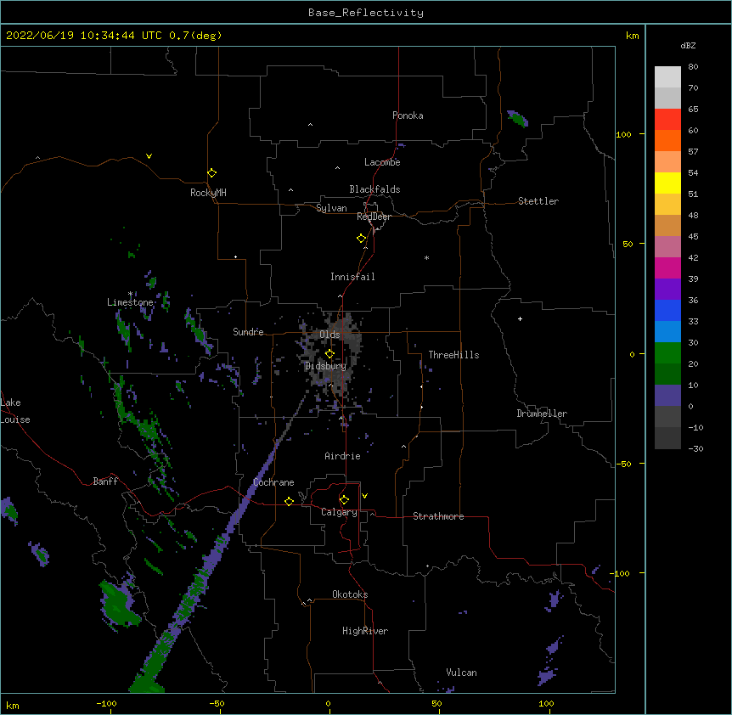Select the magenta 42 dBZ color swatch

[667, 267]
